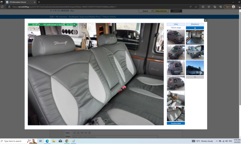Click the large seat photo in viewer
Image resolution: width=241 pixels, height=144 pixels.
96,74
